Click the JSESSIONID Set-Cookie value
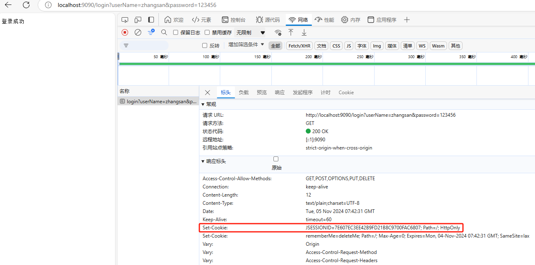535x265 pixels. click(x=383, y=228)
